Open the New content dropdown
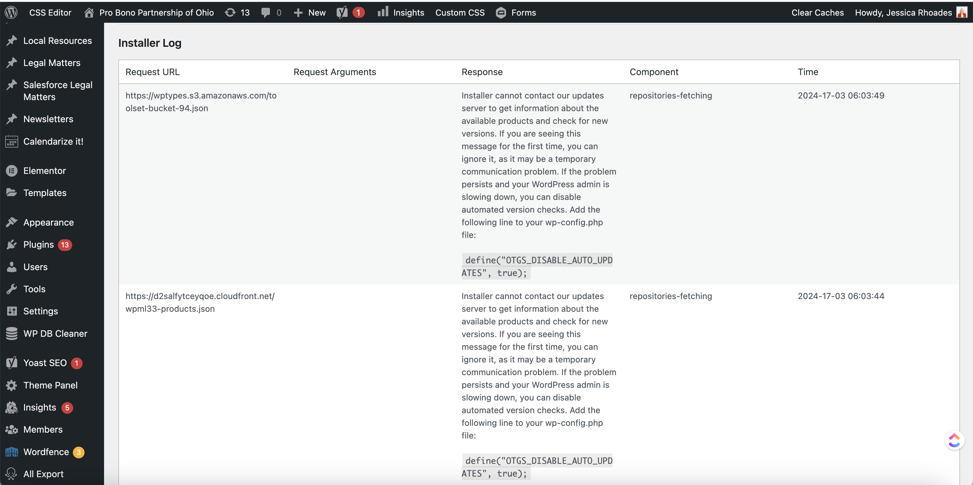Screen dimensions: 973x485 (310, 12)
